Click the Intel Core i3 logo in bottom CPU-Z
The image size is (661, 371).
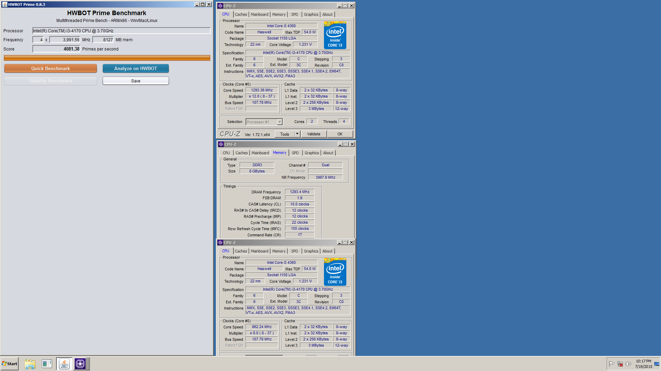[335, 272]
